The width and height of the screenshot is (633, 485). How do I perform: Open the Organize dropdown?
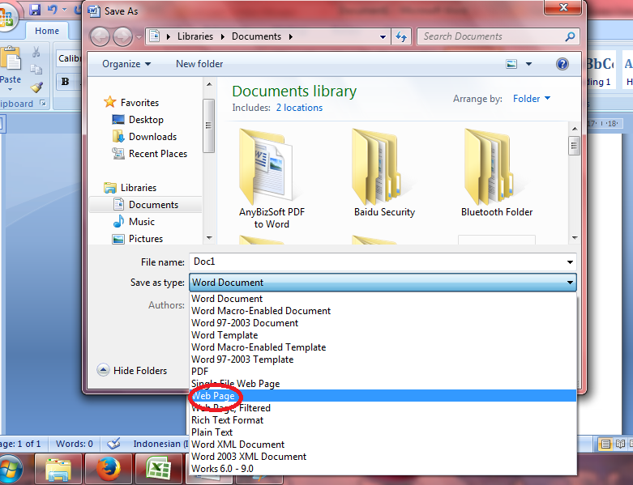126,64
